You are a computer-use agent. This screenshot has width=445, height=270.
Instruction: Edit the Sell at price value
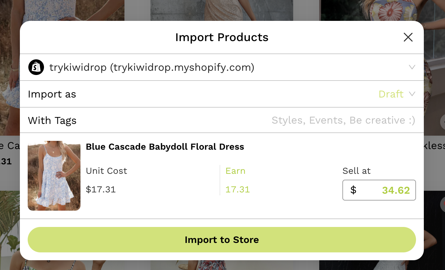coord(395,190)
